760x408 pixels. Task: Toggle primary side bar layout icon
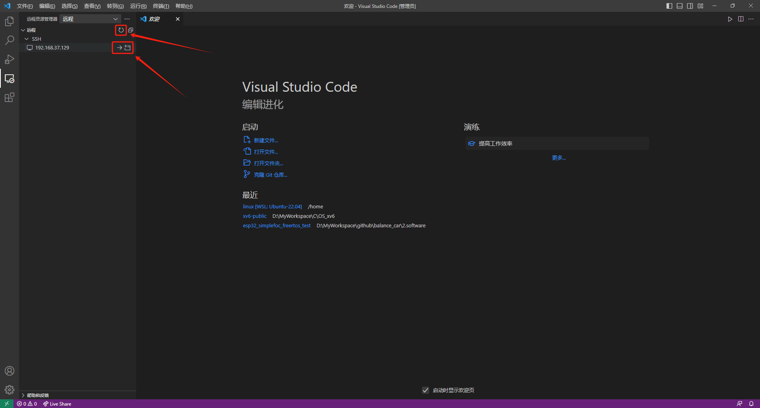tap(669, 6)
